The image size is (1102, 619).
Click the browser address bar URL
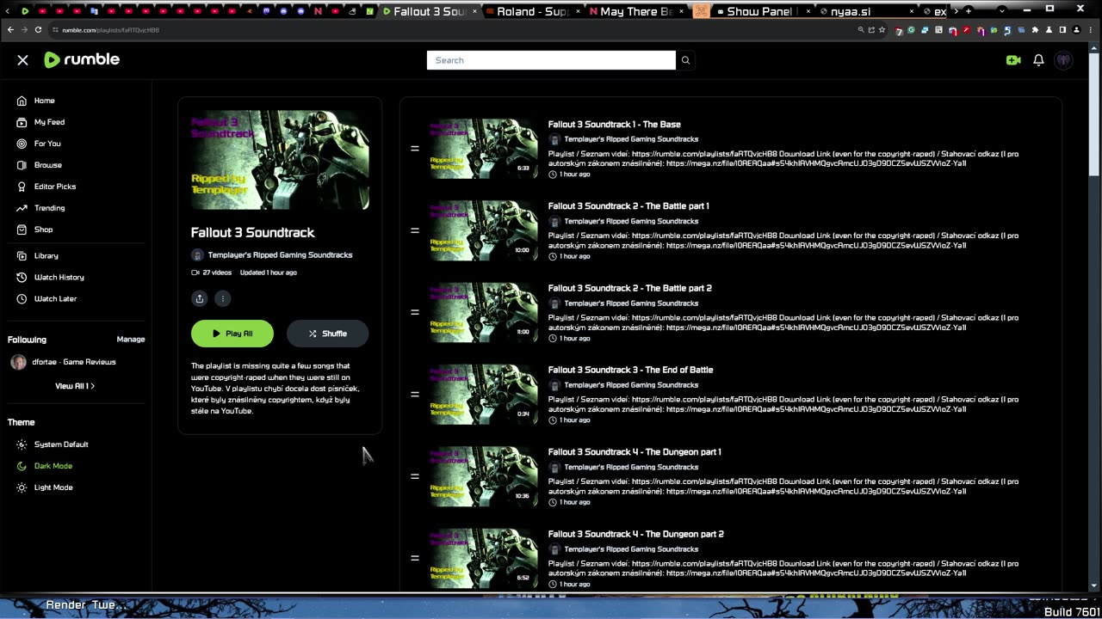(110, 30)
